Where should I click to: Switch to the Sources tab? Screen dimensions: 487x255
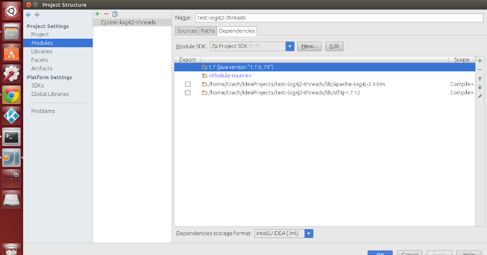(187, 31)
